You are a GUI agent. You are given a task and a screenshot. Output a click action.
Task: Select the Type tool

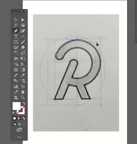[x=16, y=36]
